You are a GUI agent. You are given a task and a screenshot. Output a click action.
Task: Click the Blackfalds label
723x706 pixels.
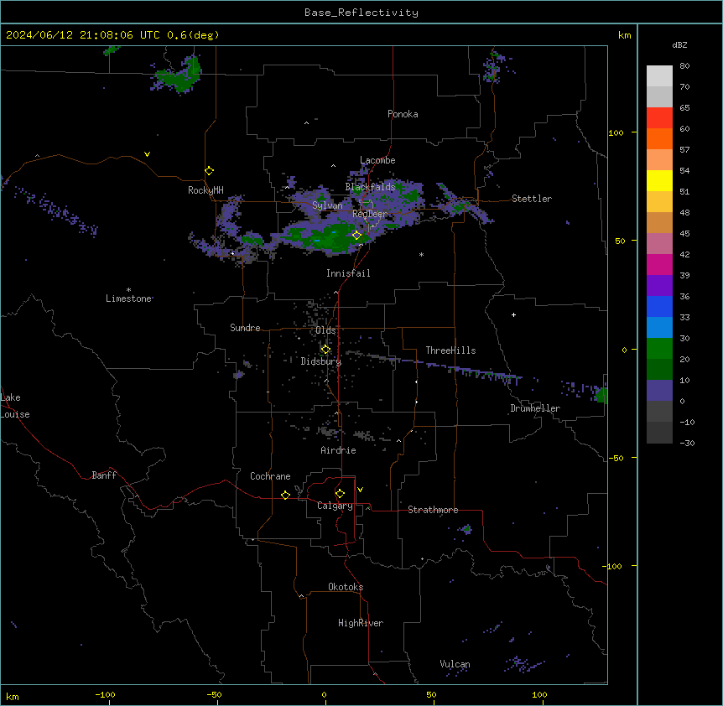[370, 187]
